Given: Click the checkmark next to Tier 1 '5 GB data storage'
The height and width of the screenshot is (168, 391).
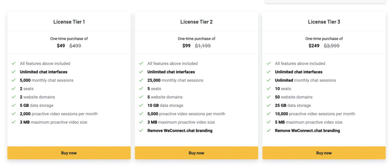Looking at the screenshot, I should [13, 105].
